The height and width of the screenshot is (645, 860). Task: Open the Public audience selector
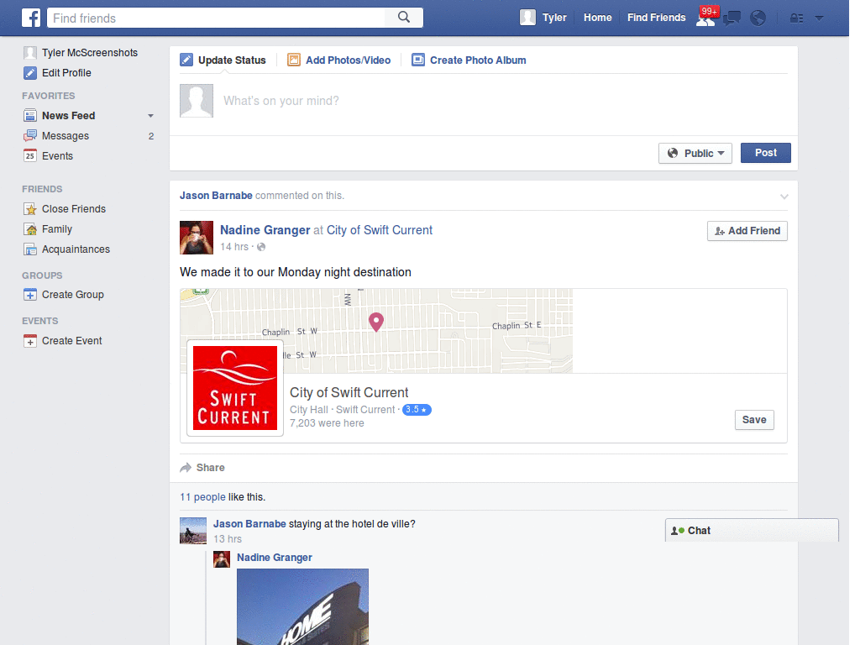click(x=695, y=153)
